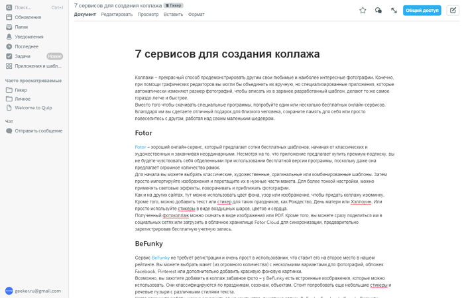Click the Общий доступ share button
464x298 pixels.
[422, 11]
